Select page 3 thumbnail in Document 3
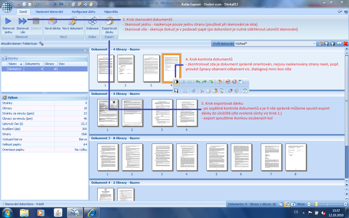 [x=162, y=157]
